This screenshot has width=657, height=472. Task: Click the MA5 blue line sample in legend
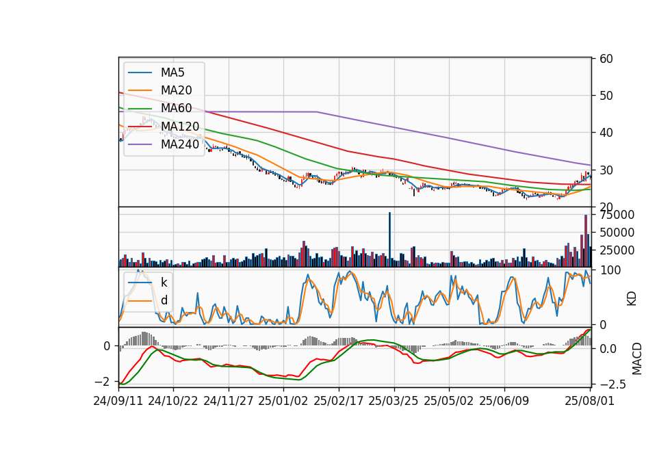(x=140, y=73)
